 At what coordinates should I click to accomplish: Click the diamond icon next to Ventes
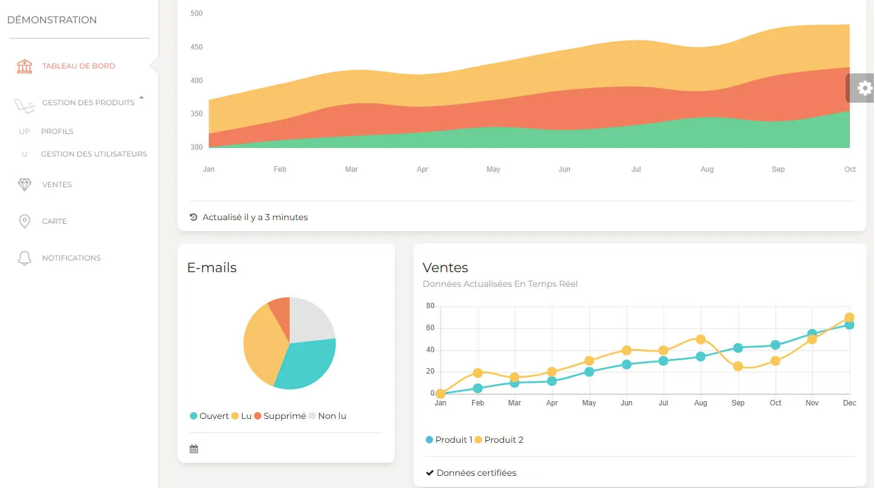pos(24,185)
